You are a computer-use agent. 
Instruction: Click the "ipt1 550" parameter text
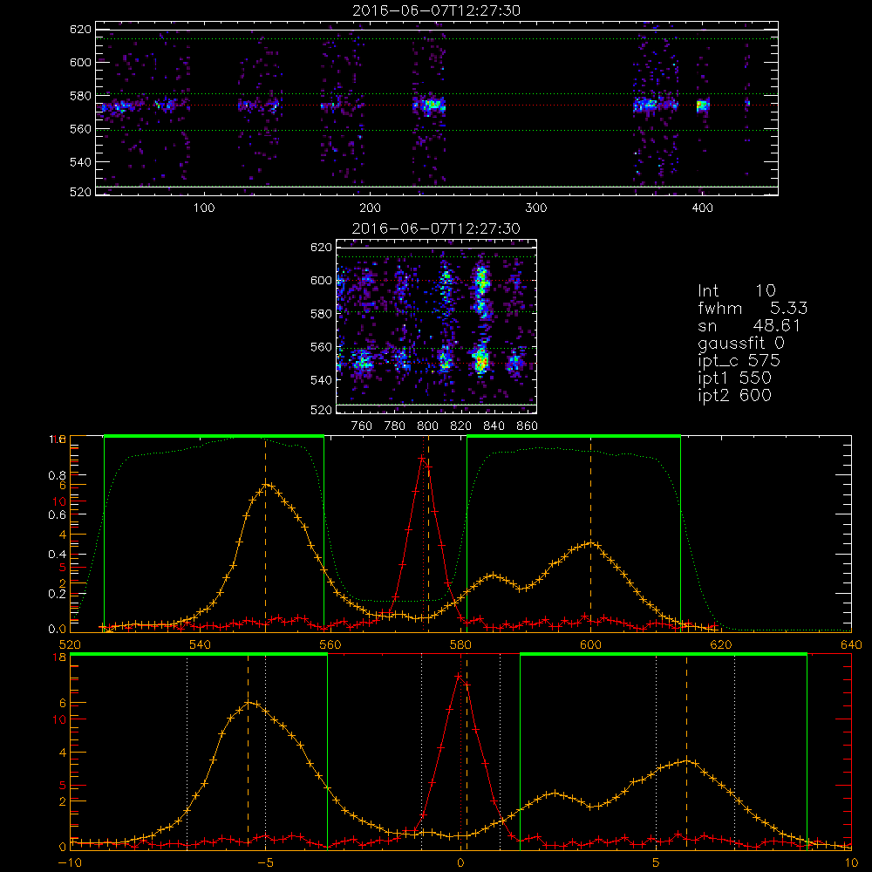734,378
